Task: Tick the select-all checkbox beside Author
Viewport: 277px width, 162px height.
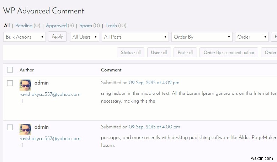Action: pyautogui.click(x=10, y=70)
